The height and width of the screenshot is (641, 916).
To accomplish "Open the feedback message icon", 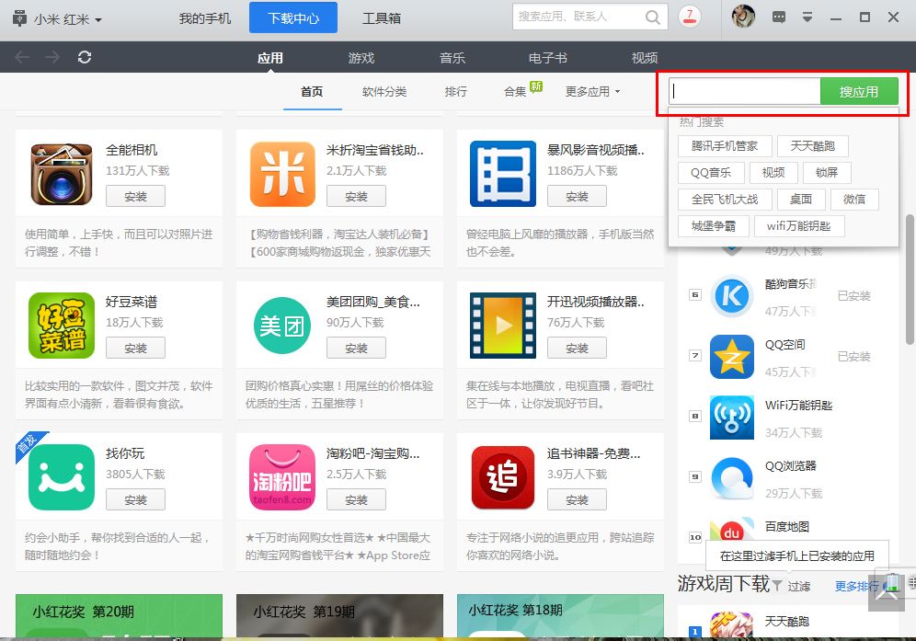I will pyautogui.click(x=779, y=17).
